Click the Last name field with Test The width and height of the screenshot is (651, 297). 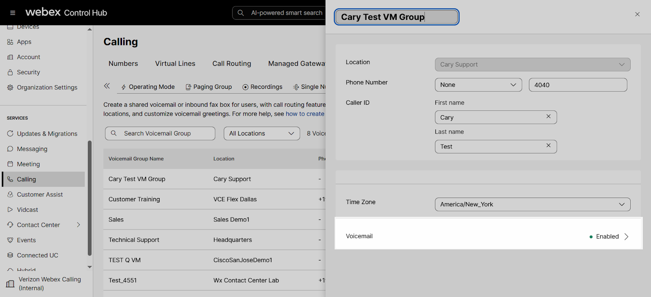point(496,146)
